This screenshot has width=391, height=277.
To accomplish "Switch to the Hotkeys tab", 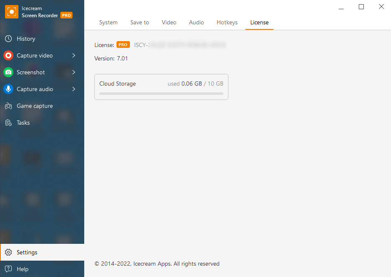I will (x=227, y=22).
